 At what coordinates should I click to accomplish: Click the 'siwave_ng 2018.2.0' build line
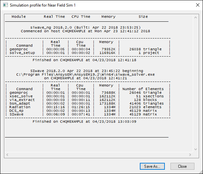[x=85, y=27]
